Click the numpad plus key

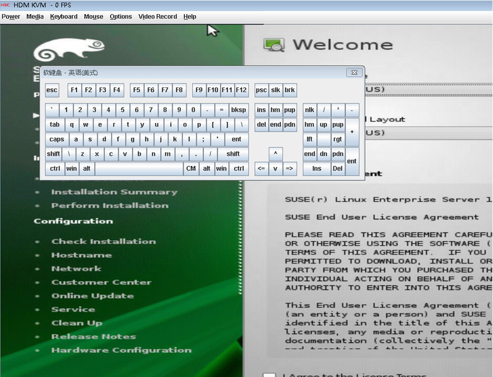click(x=352, y=132)
